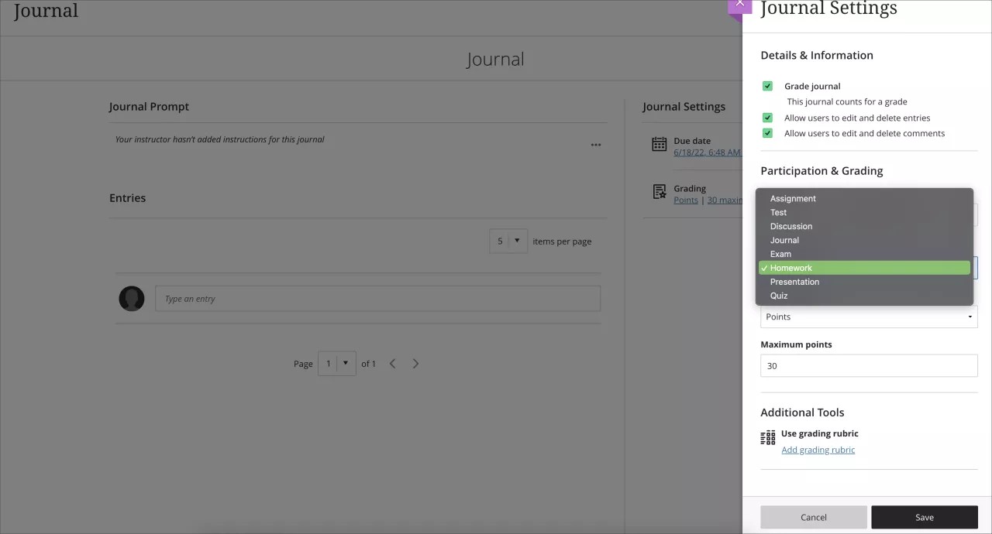This screenshot has height=534, width=992.
Task: Choose Discussion from the category list
Action: [x=790, y=226]
